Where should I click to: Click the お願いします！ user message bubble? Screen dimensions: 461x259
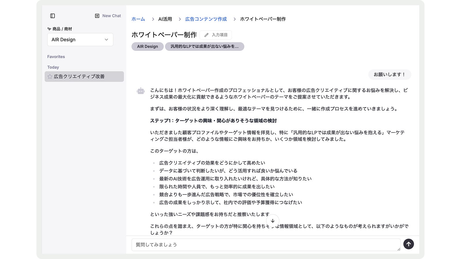(x=389, y=75)
